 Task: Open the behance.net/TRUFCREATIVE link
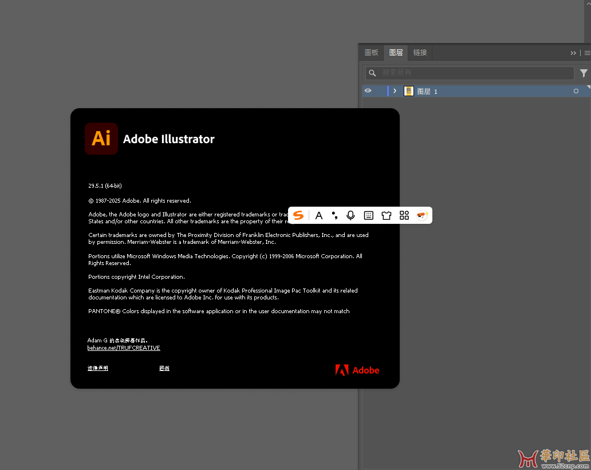(x=124, y=348)
